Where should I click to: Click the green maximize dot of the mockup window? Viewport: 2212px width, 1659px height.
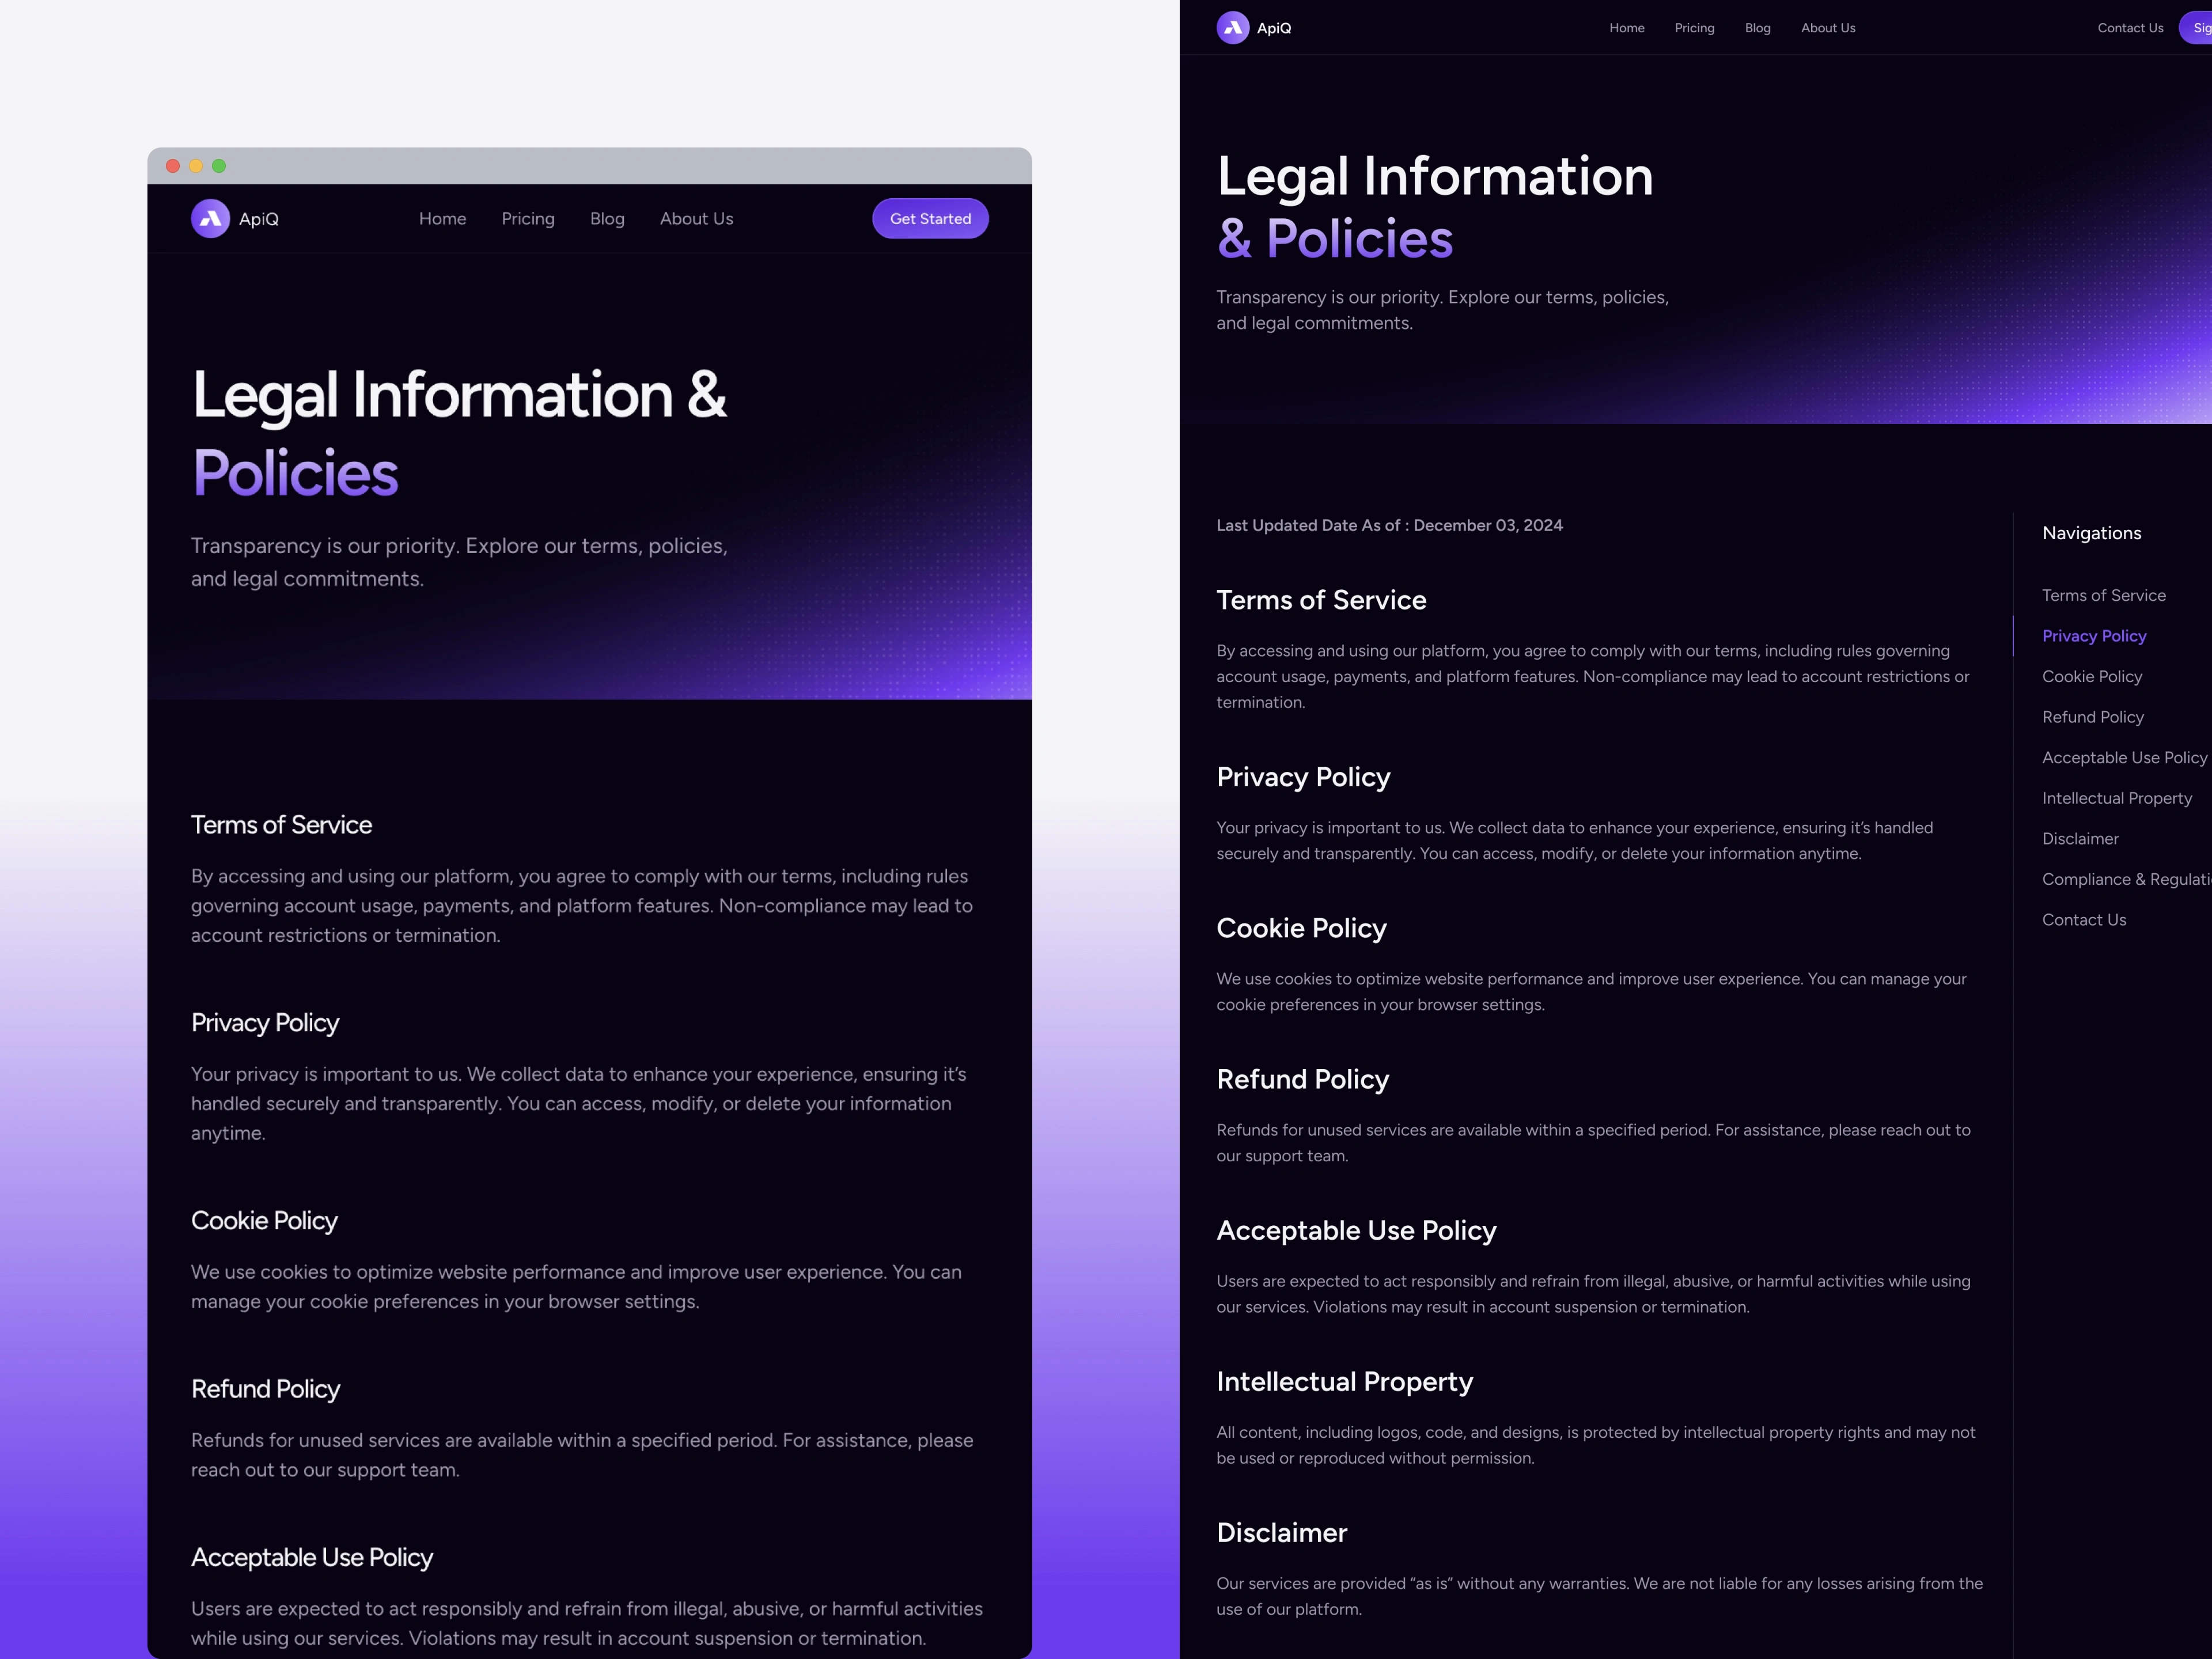click(x=219, y=166)
